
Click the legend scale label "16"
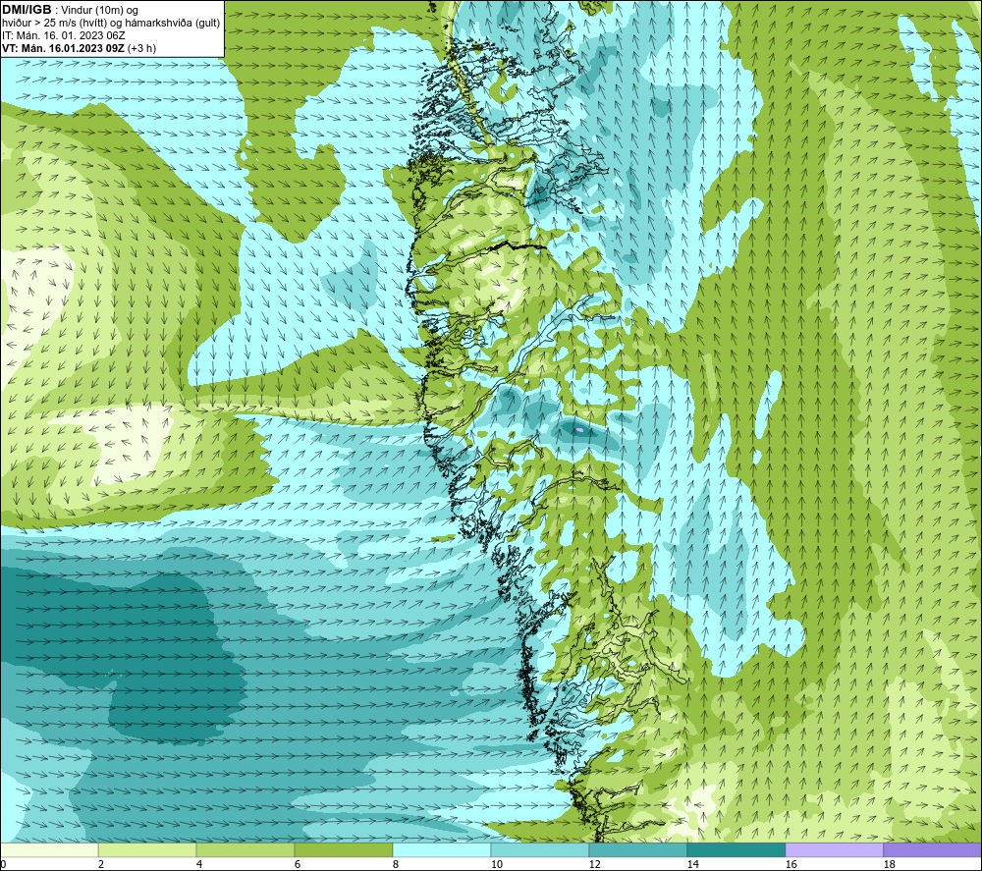point(791,865)
